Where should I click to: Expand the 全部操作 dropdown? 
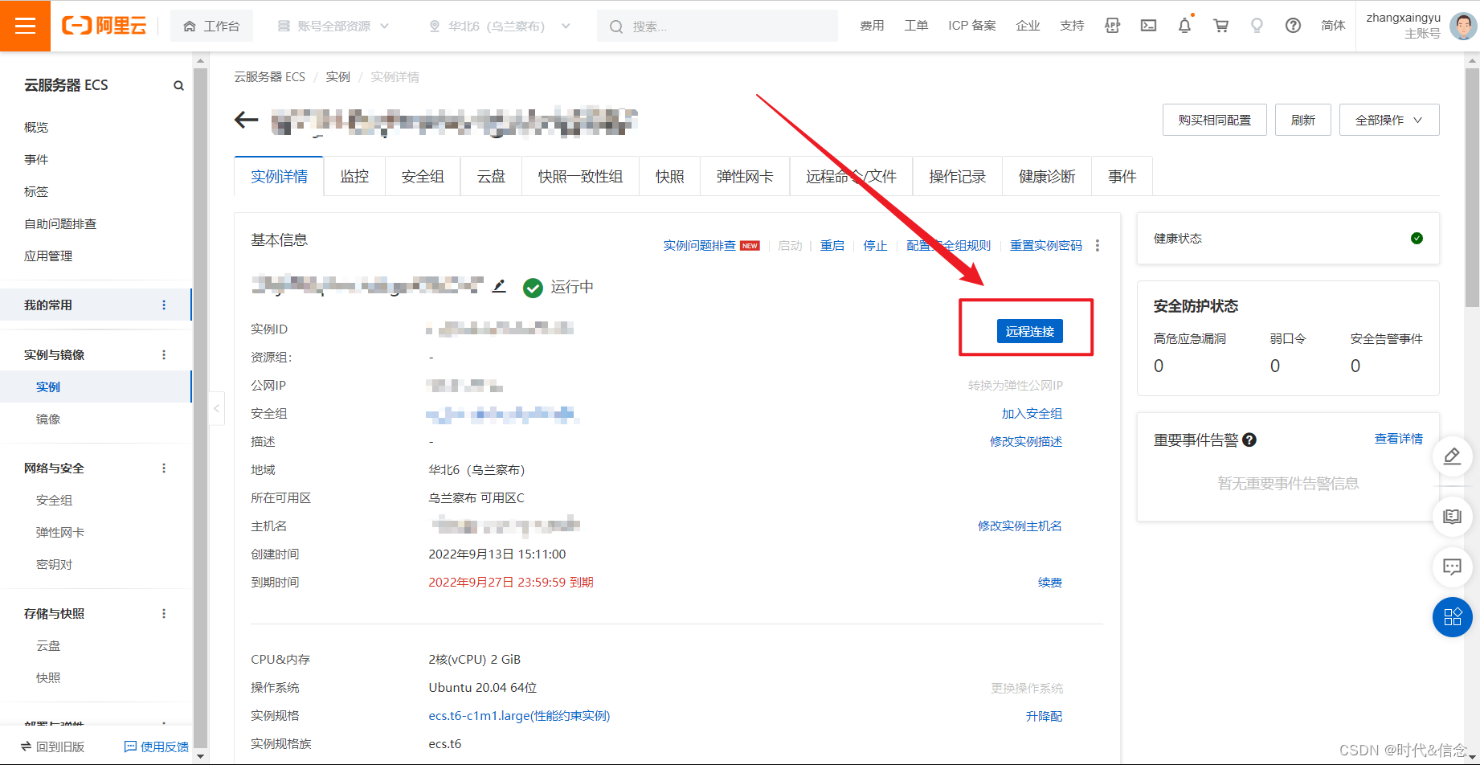click(1388, 120)
